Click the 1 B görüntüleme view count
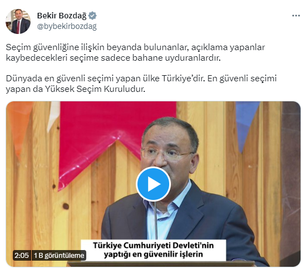Viewport: 305px width, 269px height. pyautogui.click(x=59, y=255)
